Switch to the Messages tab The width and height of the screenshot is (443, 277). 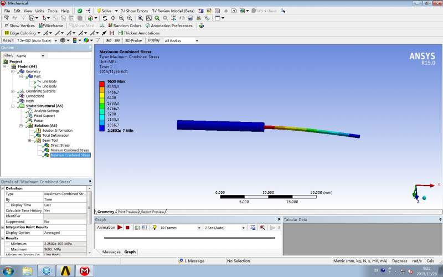(111, 252)
